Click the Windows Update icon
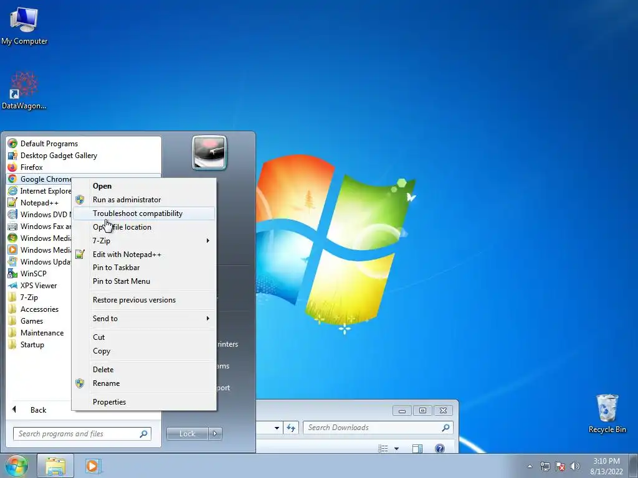The image size is (638, 478). [12, 261]
